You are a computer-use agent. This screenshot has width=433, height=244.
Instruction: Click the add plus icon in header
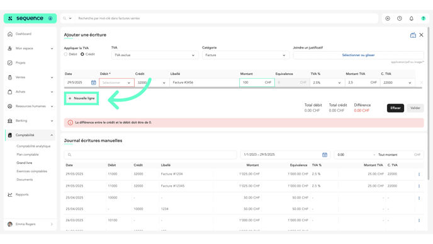(388, 18)
